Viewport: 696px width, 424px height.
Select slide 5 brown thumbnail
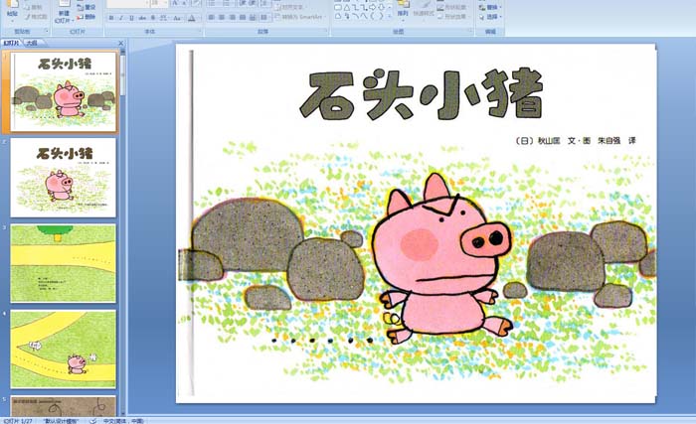point(63,406)
